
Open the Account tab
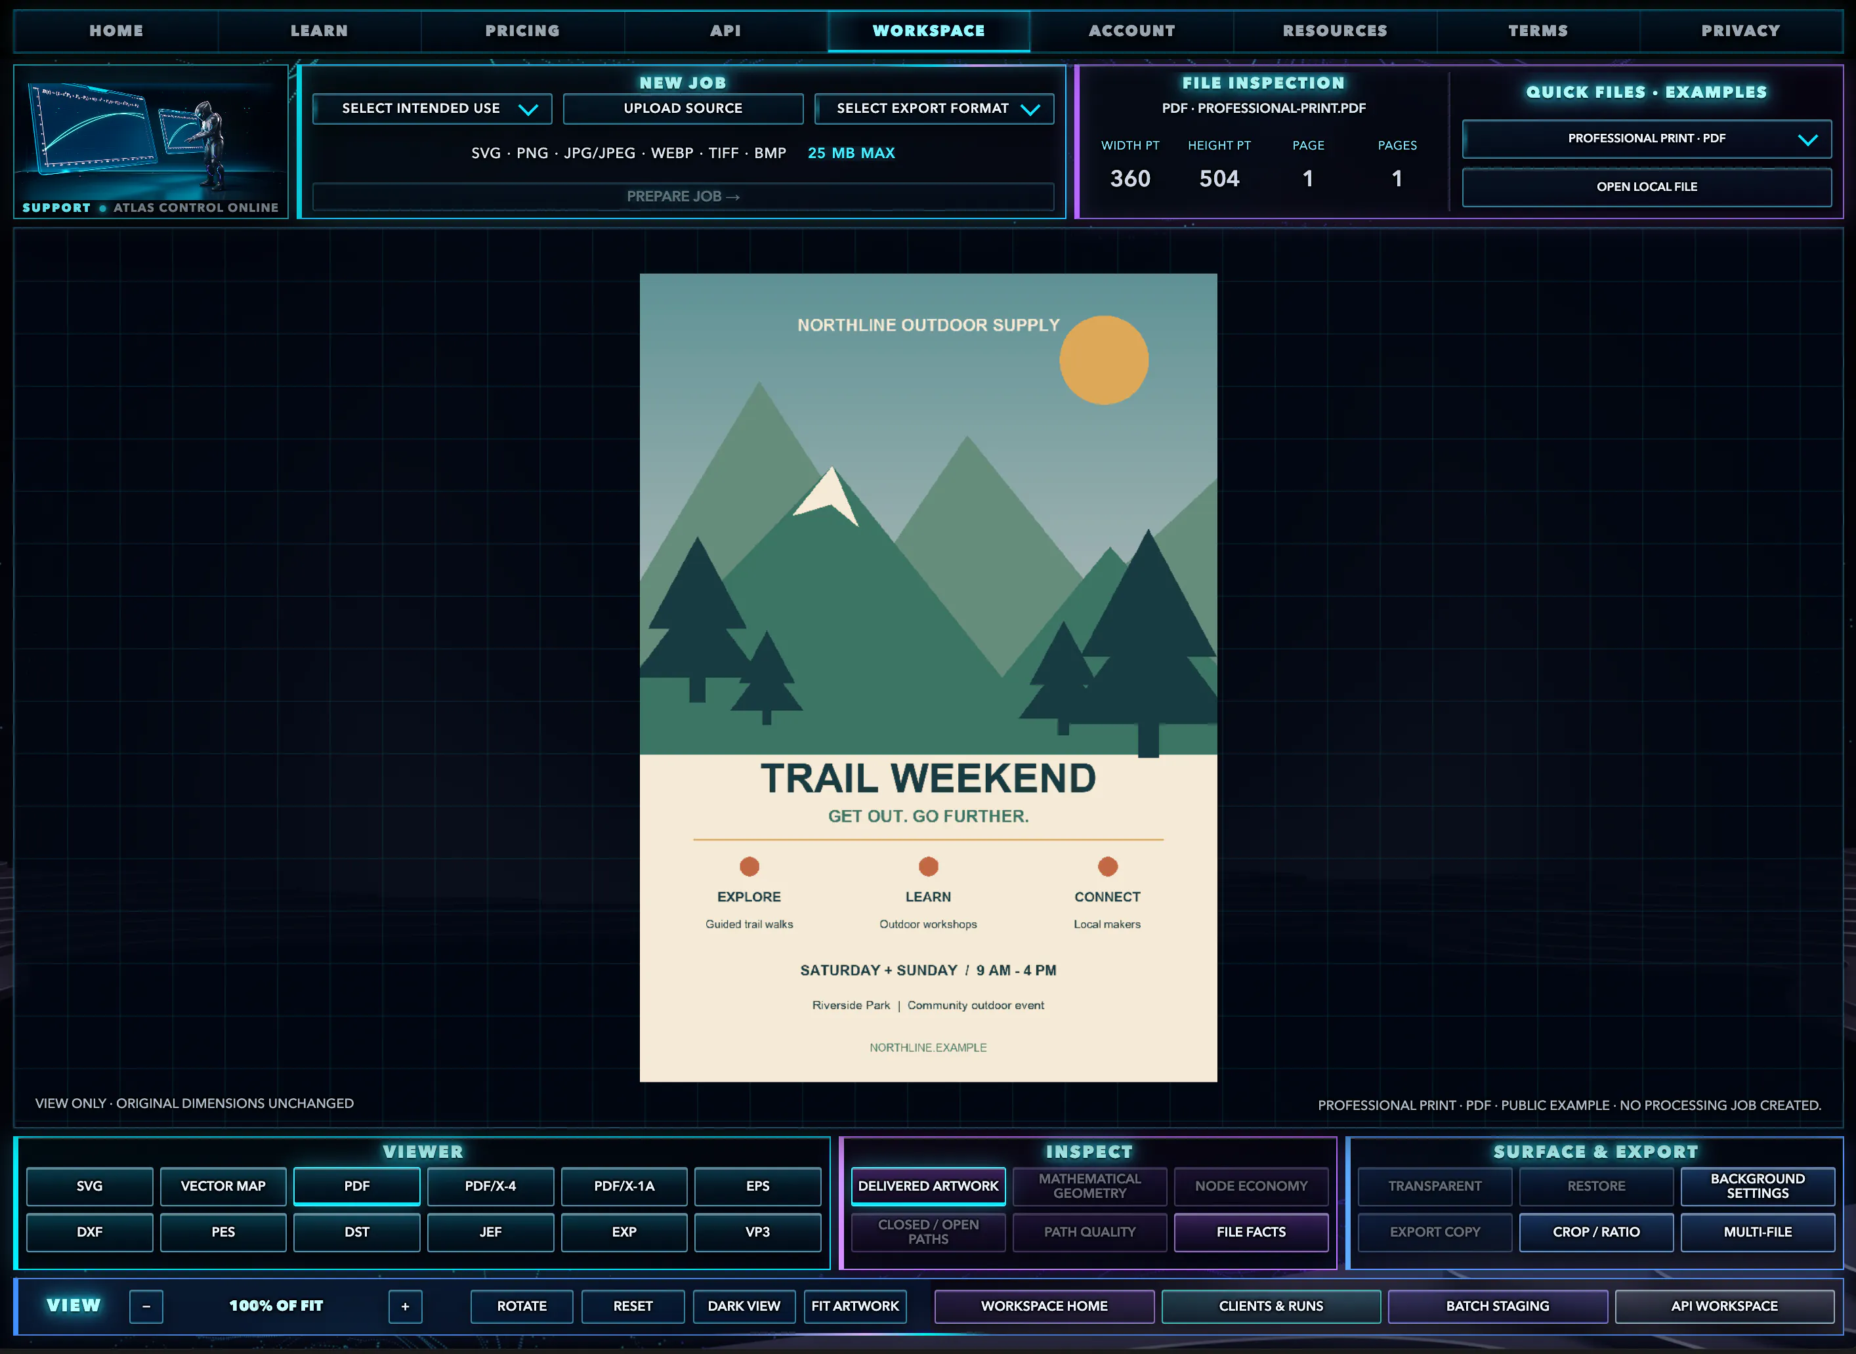[1131, 30]
